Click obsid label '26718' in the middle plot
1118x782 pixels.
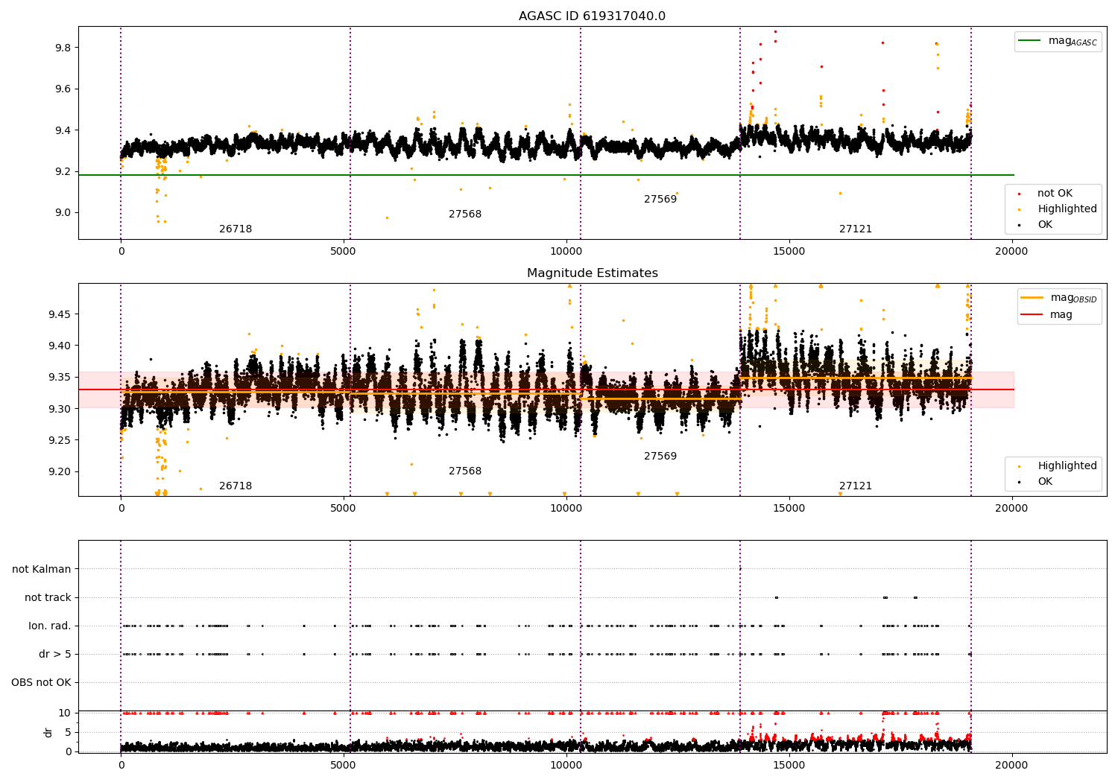[x=236, y=486]
